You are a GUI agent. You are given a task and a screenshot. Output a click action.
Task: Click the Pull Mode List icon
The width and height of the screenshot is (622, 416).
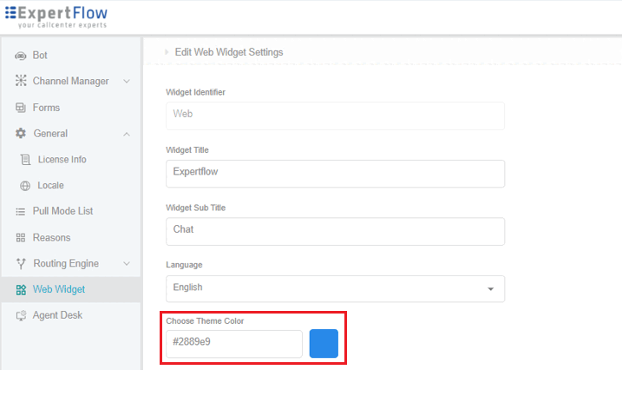point(21,212)
